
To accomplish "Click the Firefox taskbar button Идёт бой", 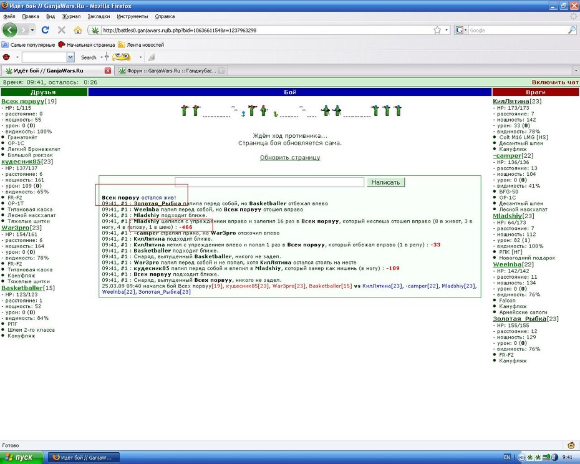I will coord(85,457).
